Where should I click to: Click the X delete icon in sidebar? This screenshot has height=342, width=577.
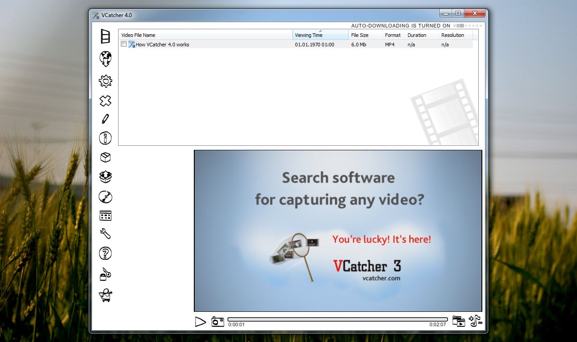(105, 101)
